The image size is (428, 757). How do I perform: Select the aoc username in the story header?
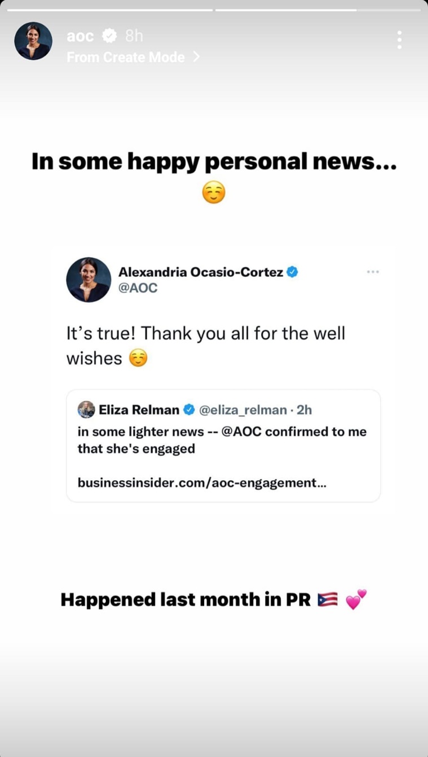pos(81,36)
